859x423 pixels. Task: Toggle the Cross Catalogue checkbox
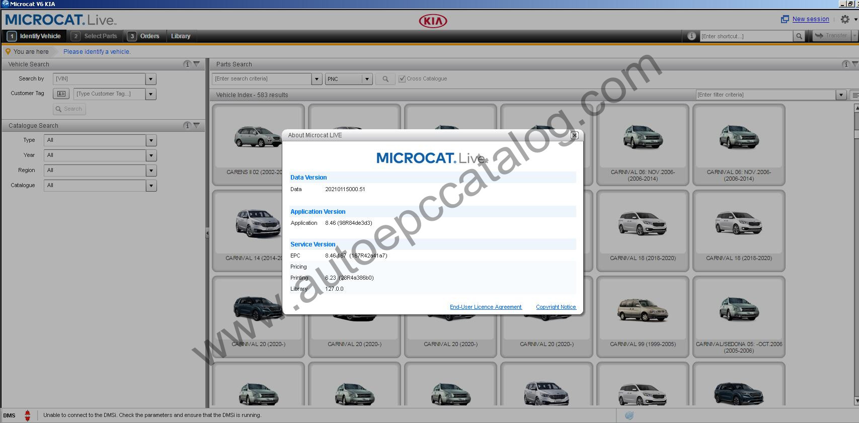tap(402, 79)
